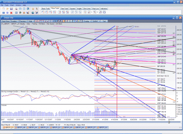Image resolution: width=183 pixels, height=134 pixels.
Task: Expand the arrow next to the Symbol button
Action: click(x=99, y=21)
